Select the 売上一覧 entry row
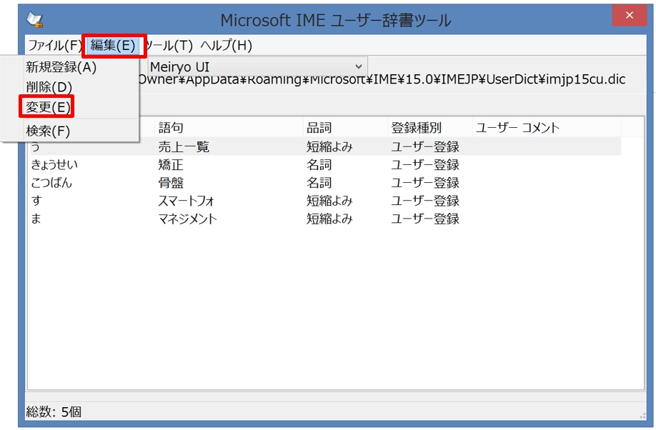The height and width of the screenshot is (430, 656). pos(324,146)
